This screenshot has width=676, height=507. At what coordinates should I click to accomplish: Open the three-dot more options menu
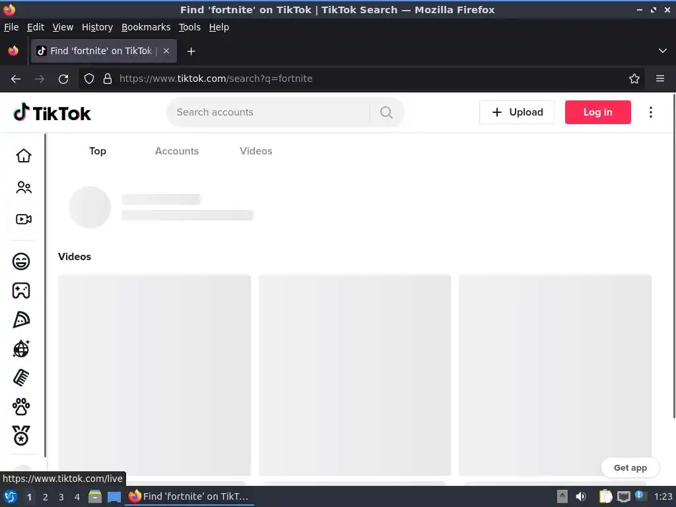[x=650, y=112]
